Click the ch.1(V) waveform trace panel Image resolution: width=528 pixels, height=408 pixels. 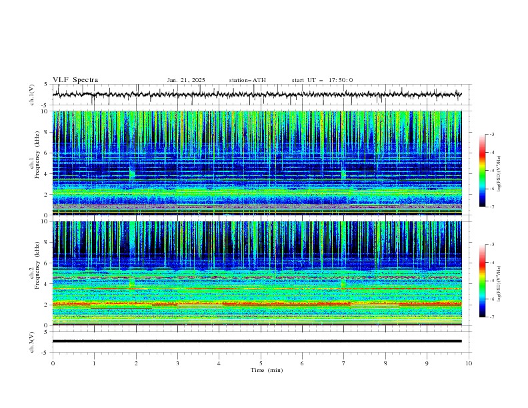pos(262,95)
